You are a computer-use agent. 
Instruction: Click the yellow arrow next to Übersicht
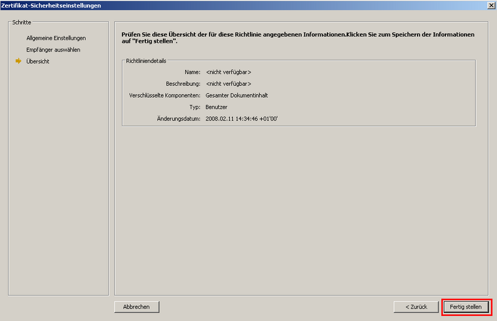pyautogui.click(x=19, y=61)
